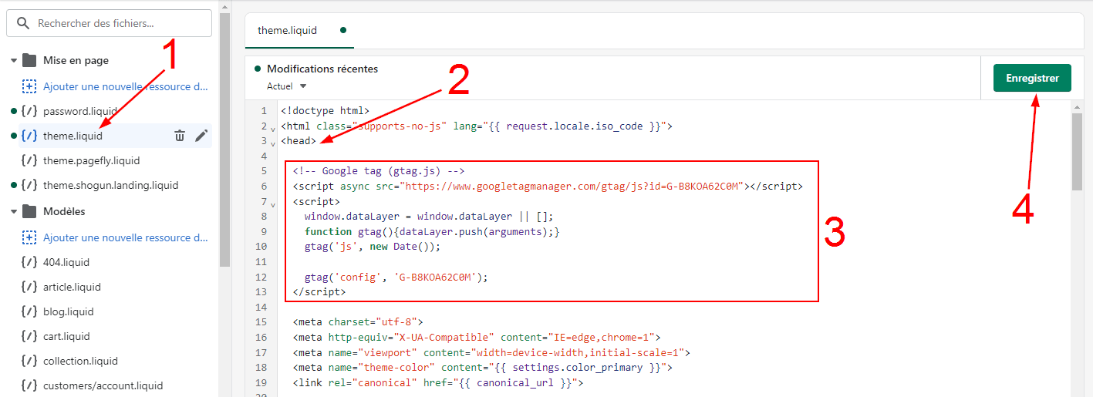
Task: Select the theme.liquid editor tab
Action: (x=288, y=31)
